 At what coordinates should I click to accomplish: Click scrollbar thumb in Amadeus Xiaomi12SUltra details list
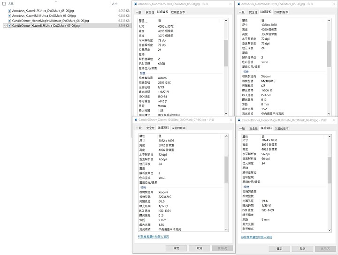pyautogui.click(x=226, y=53)
